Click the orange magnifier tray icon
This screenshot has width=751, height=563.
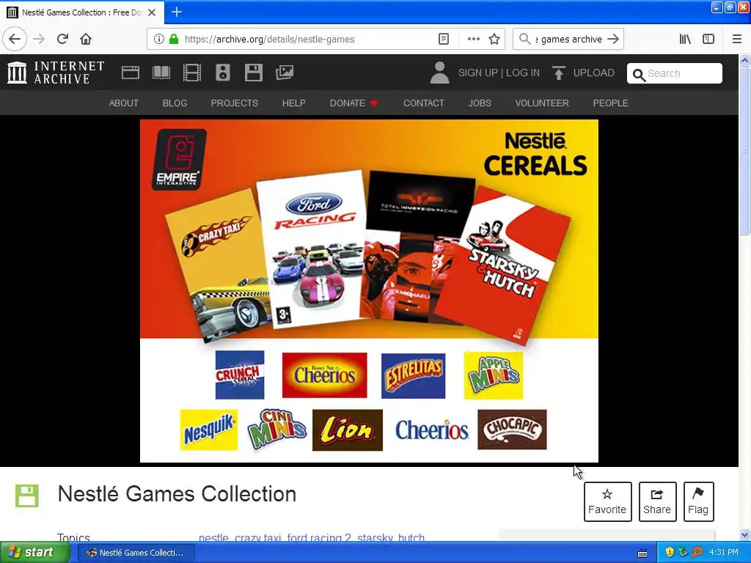697,553
